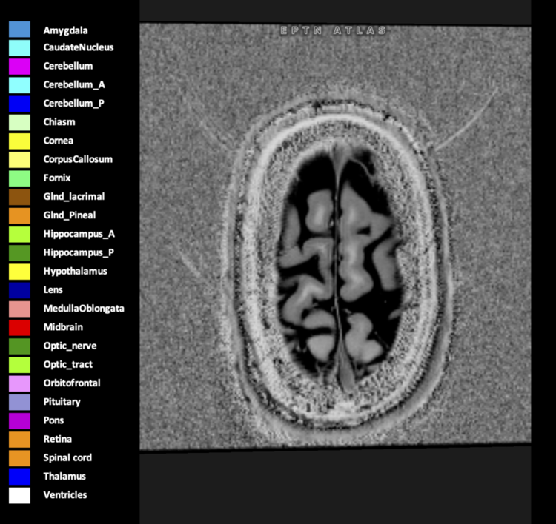Image resolution: width=556 pixels, height=524 pixels.
Task: Choose the blue Cerebellum_P swatch
Action: pos(19,104)
